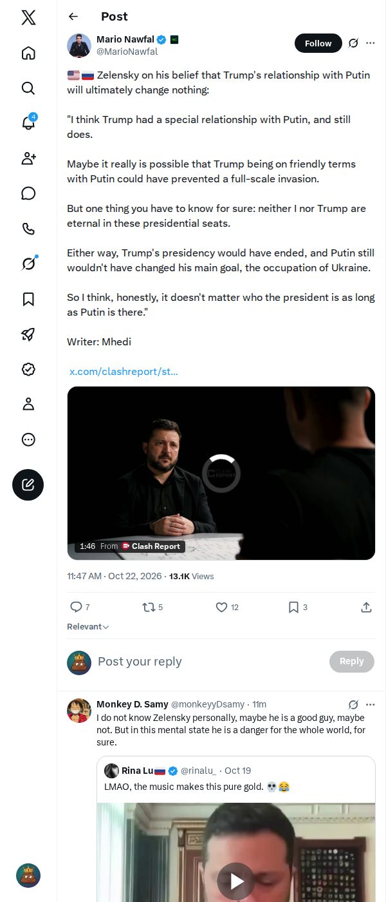This screenshot has height=902, width=386.
Task: Open the Chat messages icon in sidebar
Action: [x=28, y=193]
